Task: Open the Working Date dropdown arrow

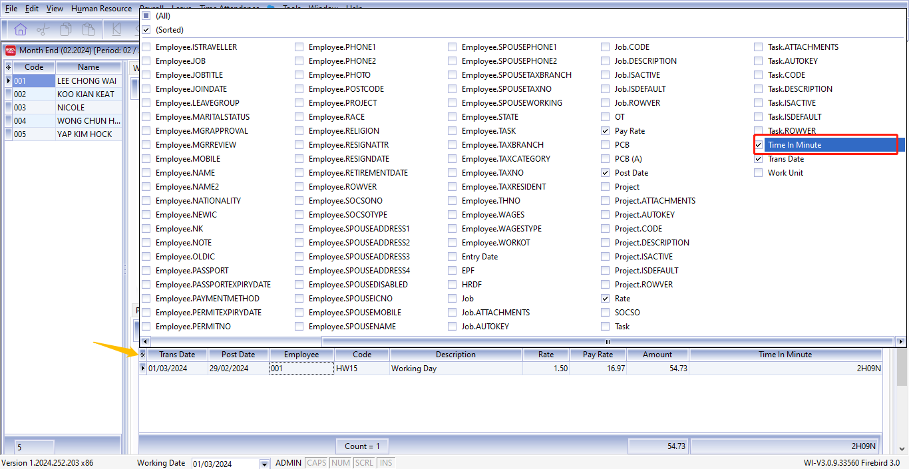Action: (264, 464)
